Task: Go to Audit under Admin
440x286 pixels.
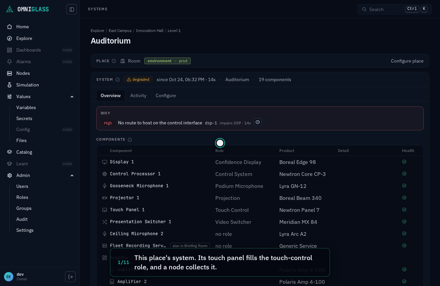Action: point(22,219)
